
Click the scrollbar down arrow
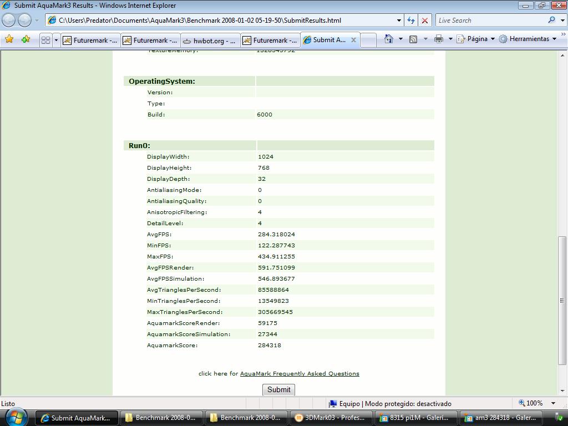coord(562,391)
